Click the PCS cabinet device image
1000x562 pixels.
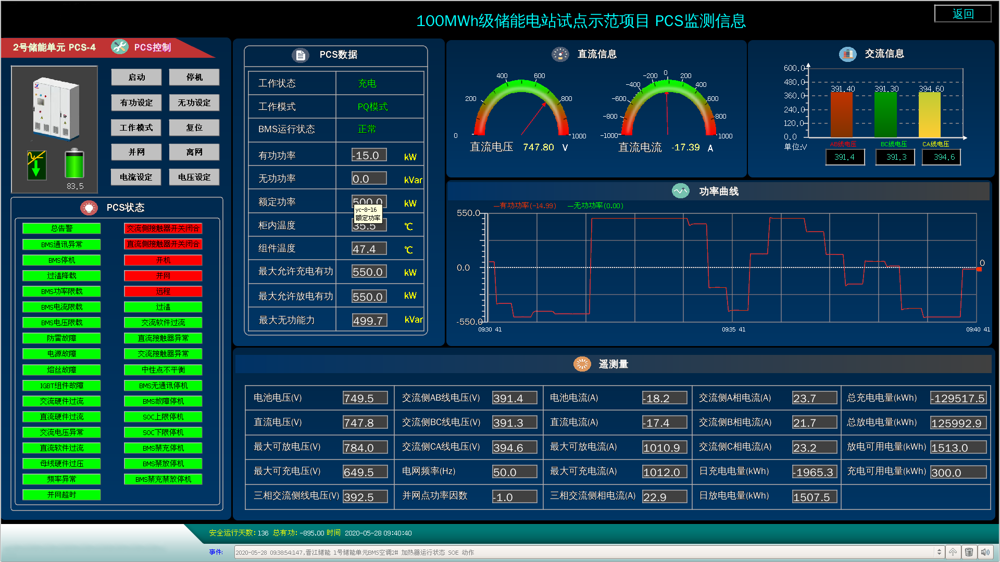point(56,108)
